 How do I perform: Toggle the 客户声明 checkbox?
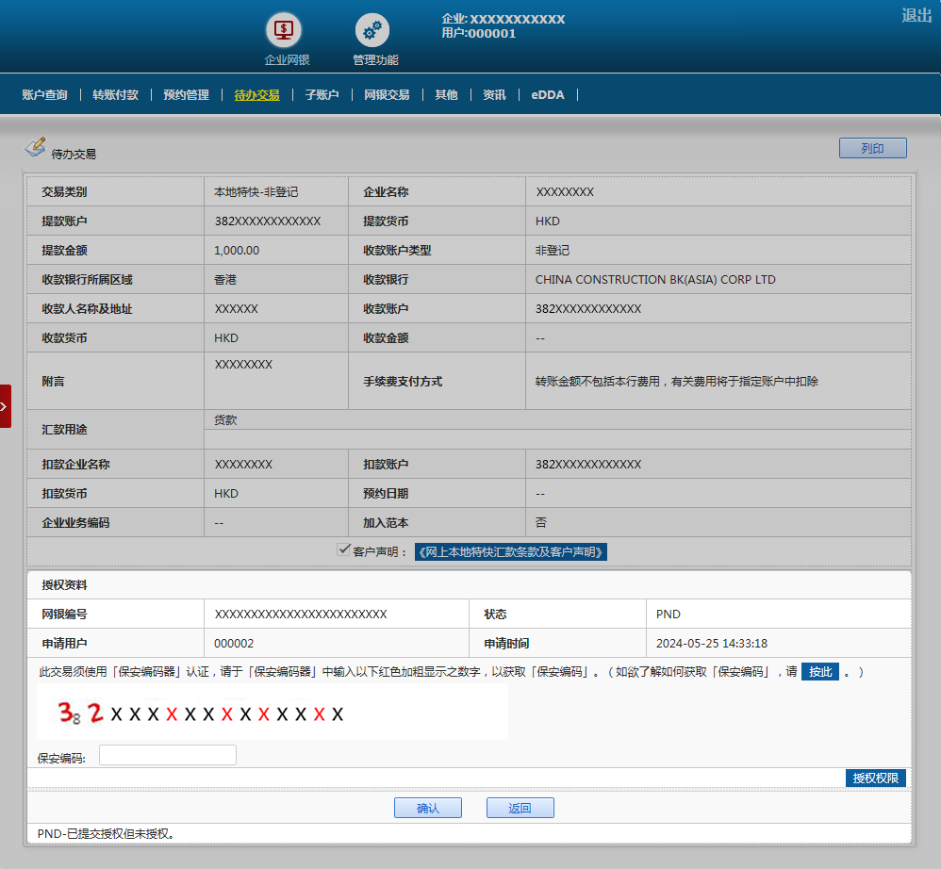click(344, 550)
